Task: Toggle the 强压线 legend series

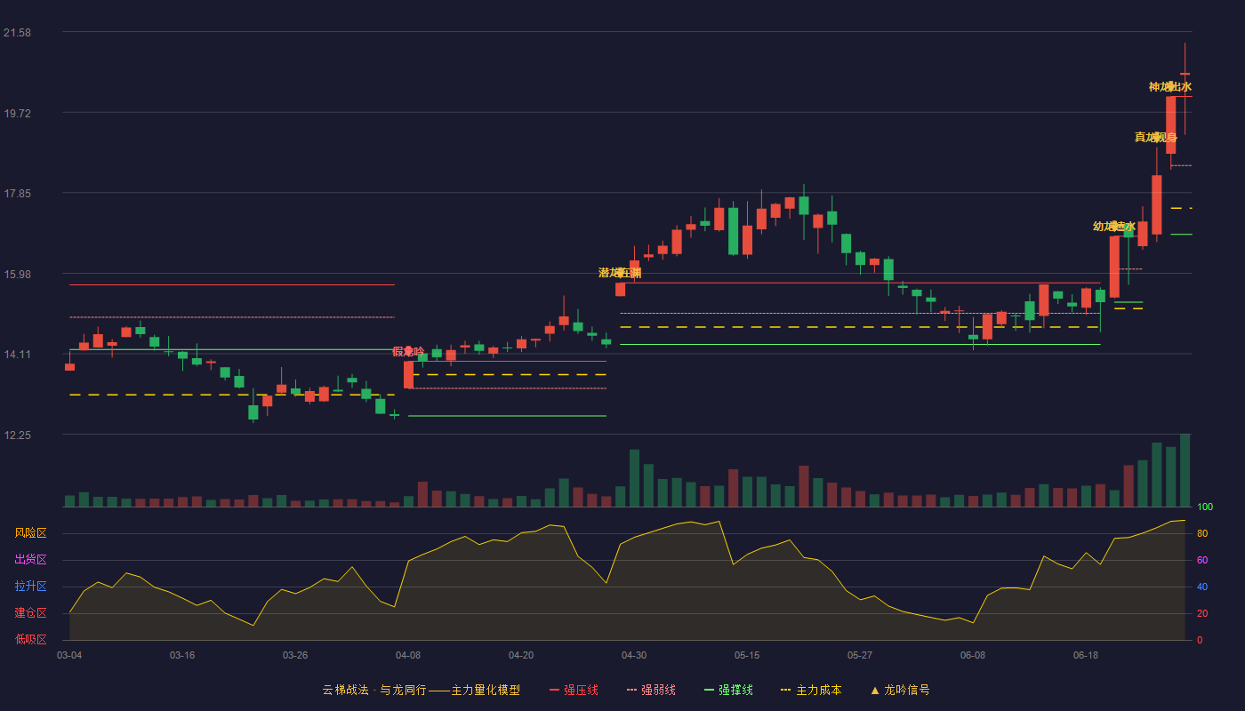Action: pos(574,690)
